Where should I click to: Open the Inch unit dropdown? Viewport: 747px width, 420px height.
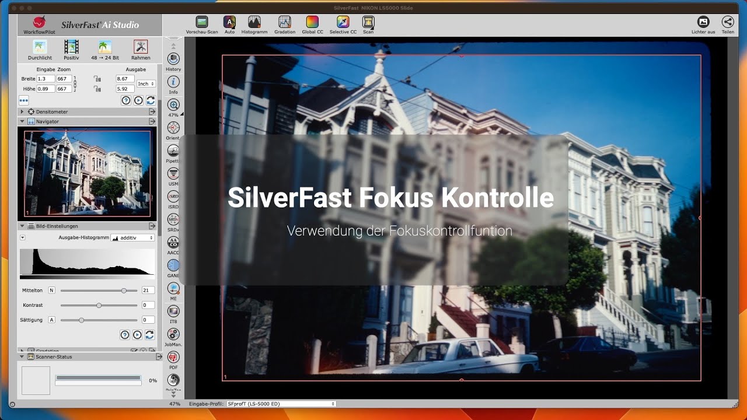[146, 84]
